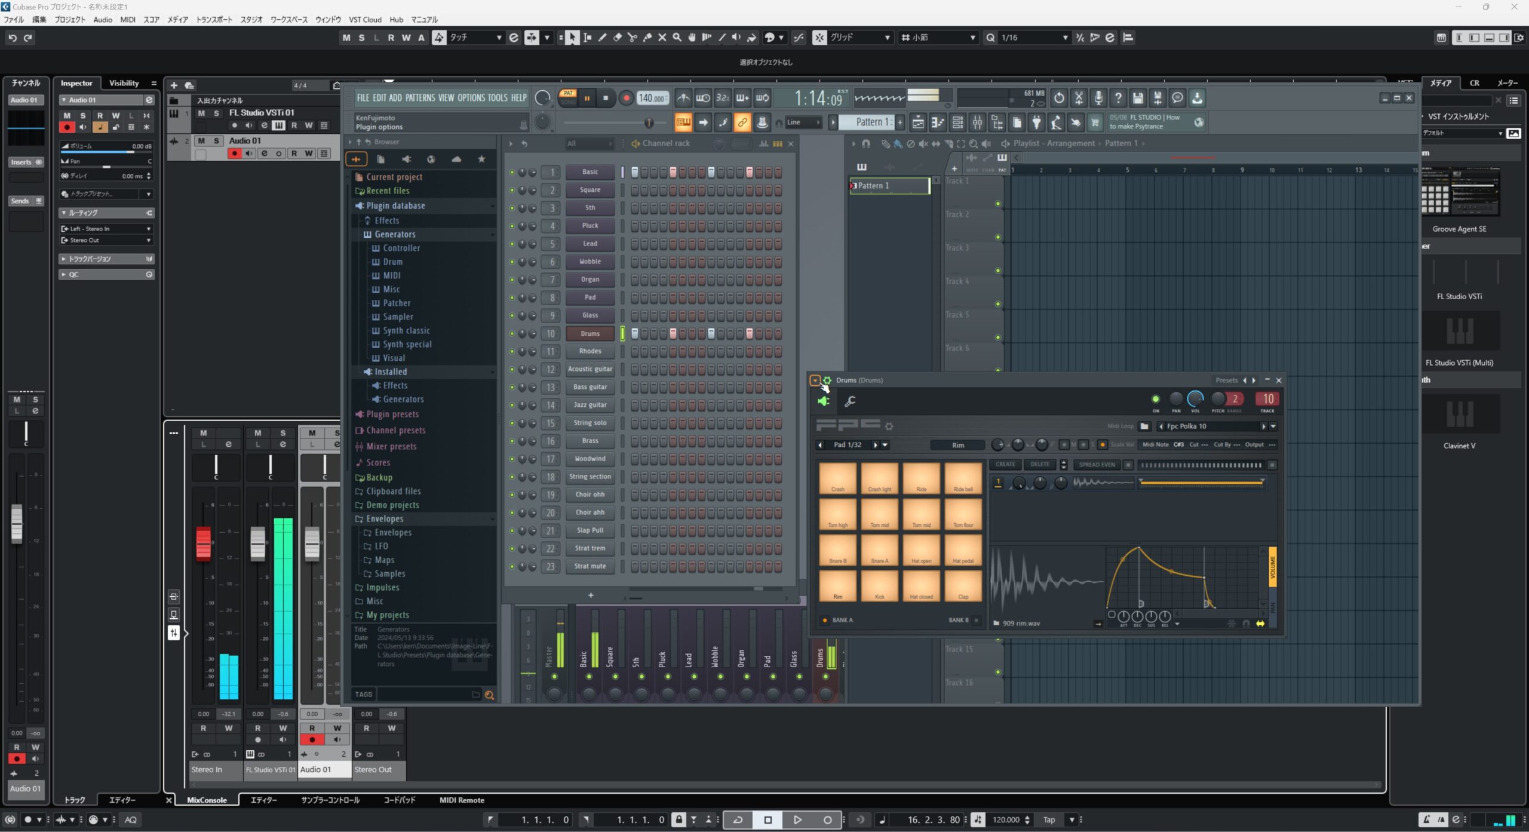Screen dimensions: 1529x832
Task: Click the CREATE button in FPC
Action: coord(1005,465)
